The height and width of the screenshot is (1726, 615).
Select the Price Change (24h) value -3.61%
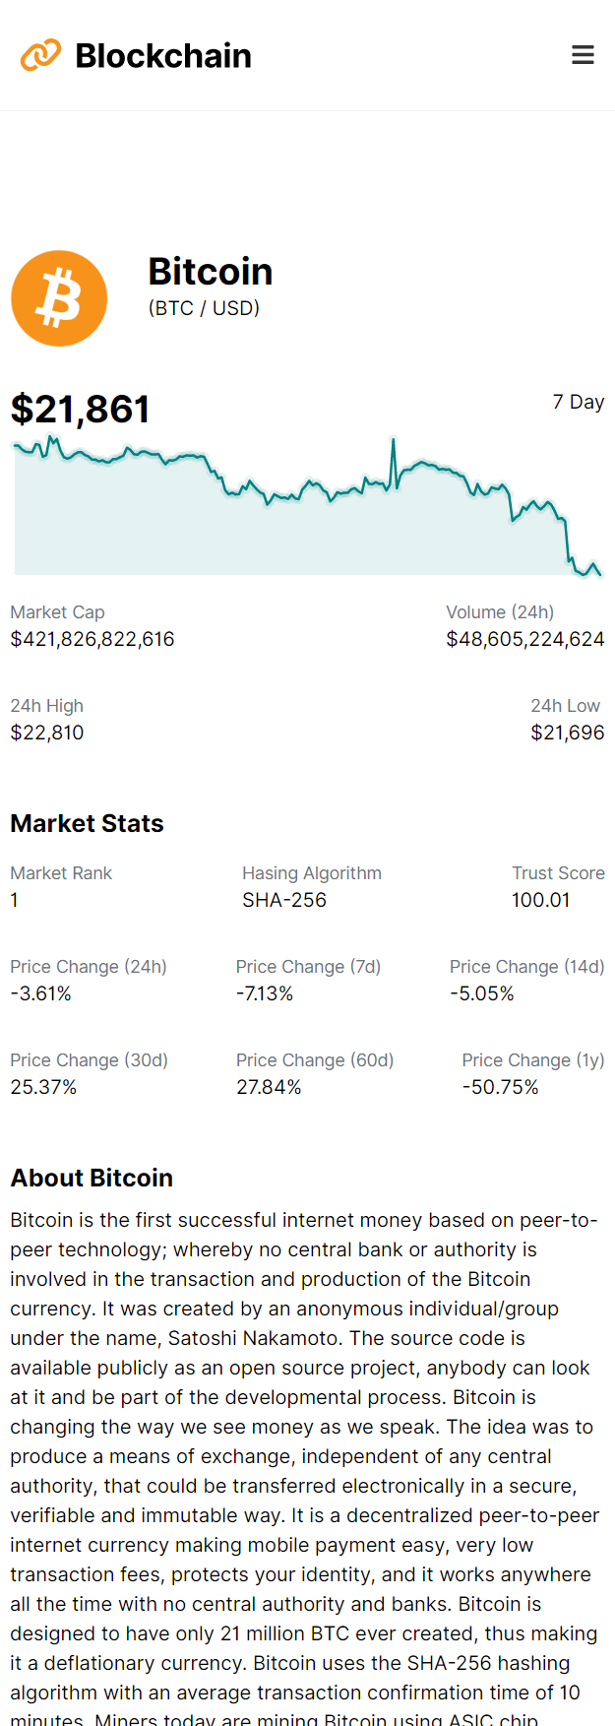click(x=41, y=993)
